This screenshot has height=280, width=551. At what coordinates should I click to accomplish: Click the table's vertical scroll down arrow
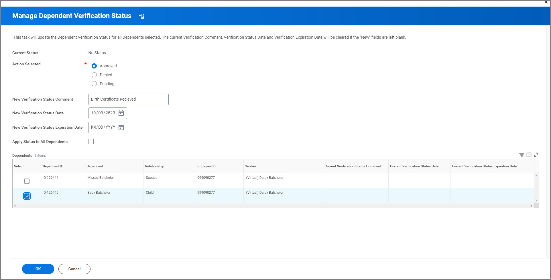pos(536,201)
